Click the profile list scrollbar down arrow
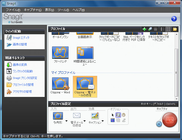Screen dimensions: 182x140 tap(176, 99)
